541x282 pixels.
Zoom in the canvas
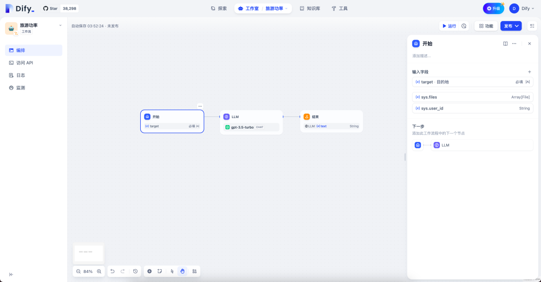click(x=99, y=271)
